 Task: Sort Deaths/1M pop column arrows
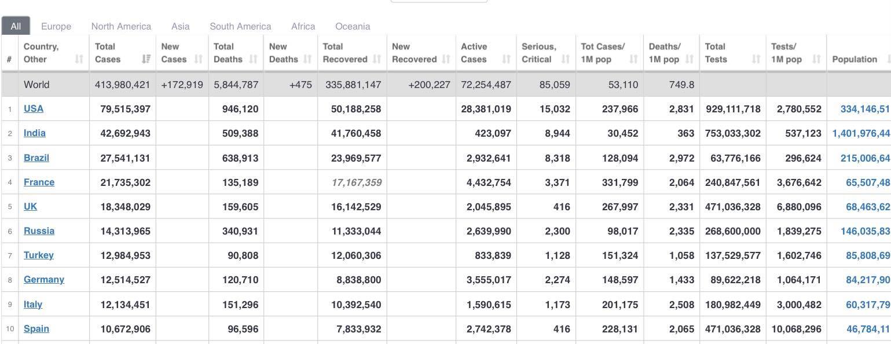(690, 59)
